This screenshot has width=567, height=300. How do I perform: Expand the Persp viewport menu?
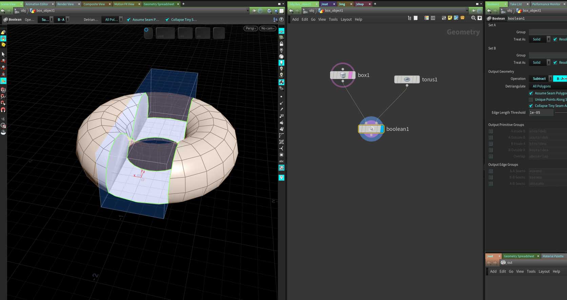coord(250,28)
